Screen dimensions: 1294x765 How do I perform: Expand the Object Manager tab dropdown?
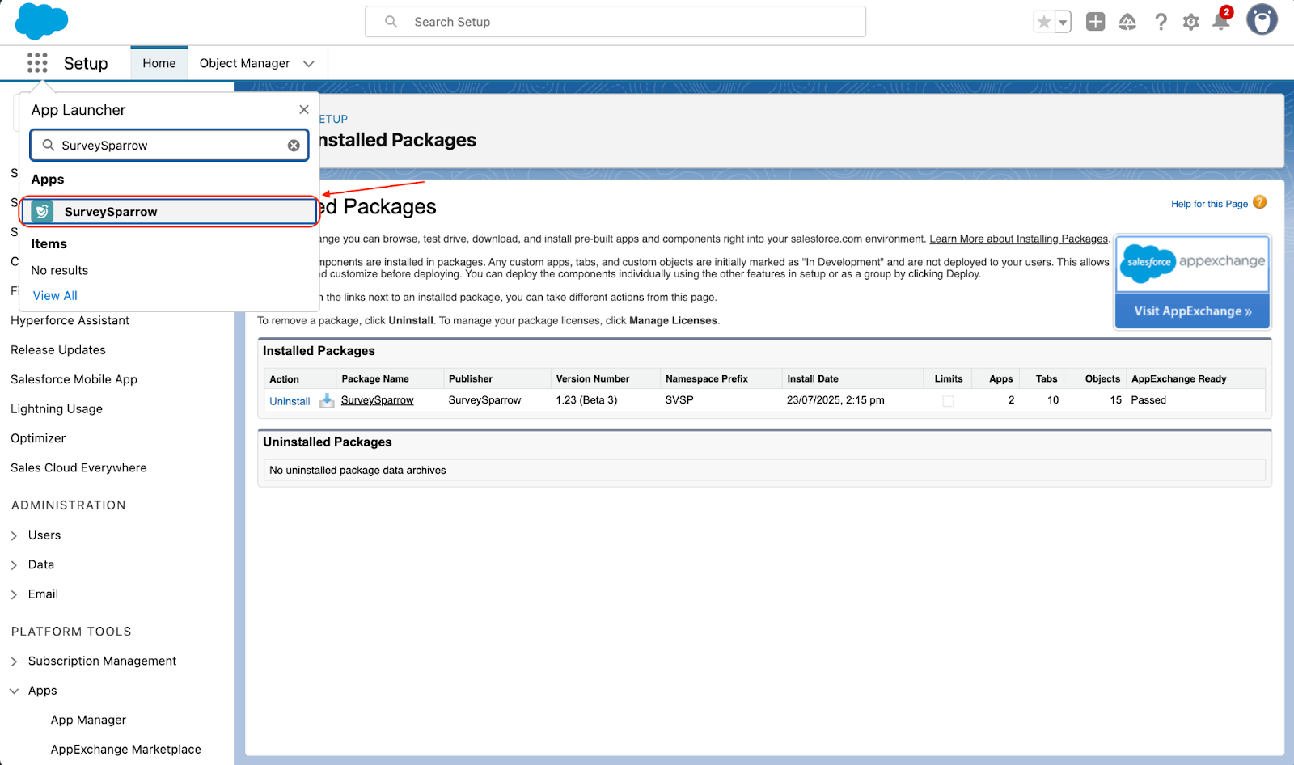(309, 64)
